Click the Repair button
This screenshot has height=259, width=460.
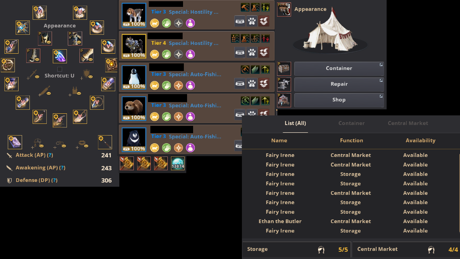[x=339, y=84]
